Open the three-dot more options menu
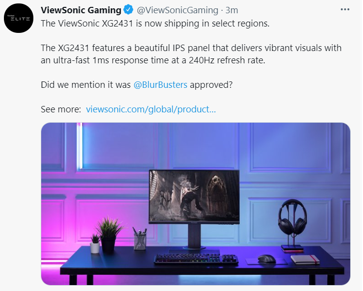363x291 pixels. click(x=345, y=9)
